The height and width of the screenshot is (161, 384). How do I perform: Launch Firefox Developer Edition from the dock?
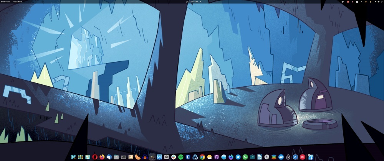tap(231, 157)
